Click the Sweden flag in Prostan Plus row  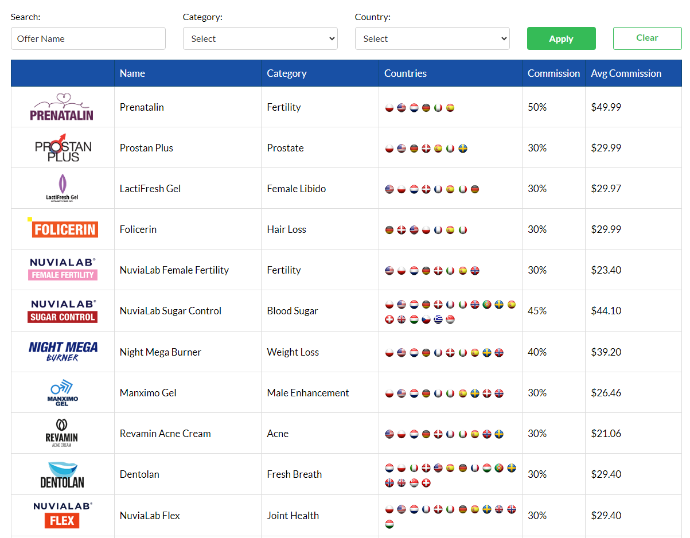click(463, 149)
